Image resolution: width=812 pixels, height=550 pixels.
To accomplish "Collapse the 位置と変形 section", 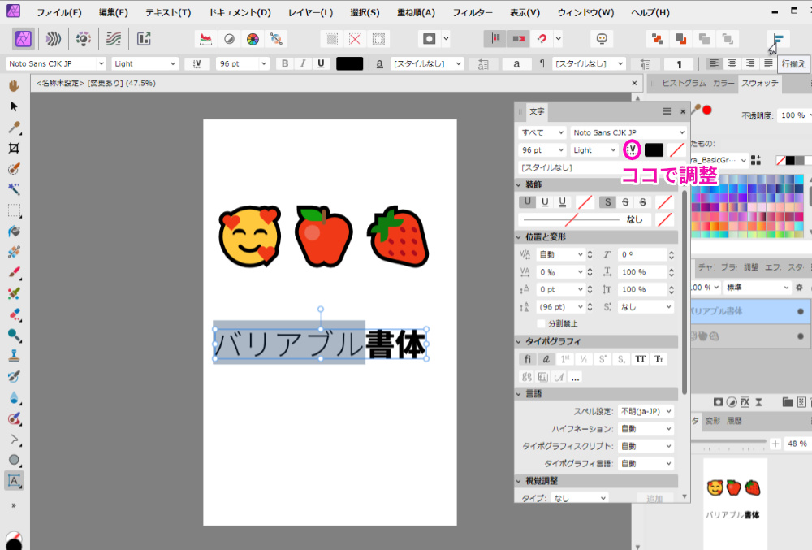I will coord(520,236).
